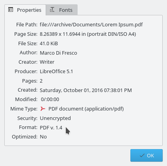Switch to the Fonts tab

click(x=61, y=10)
